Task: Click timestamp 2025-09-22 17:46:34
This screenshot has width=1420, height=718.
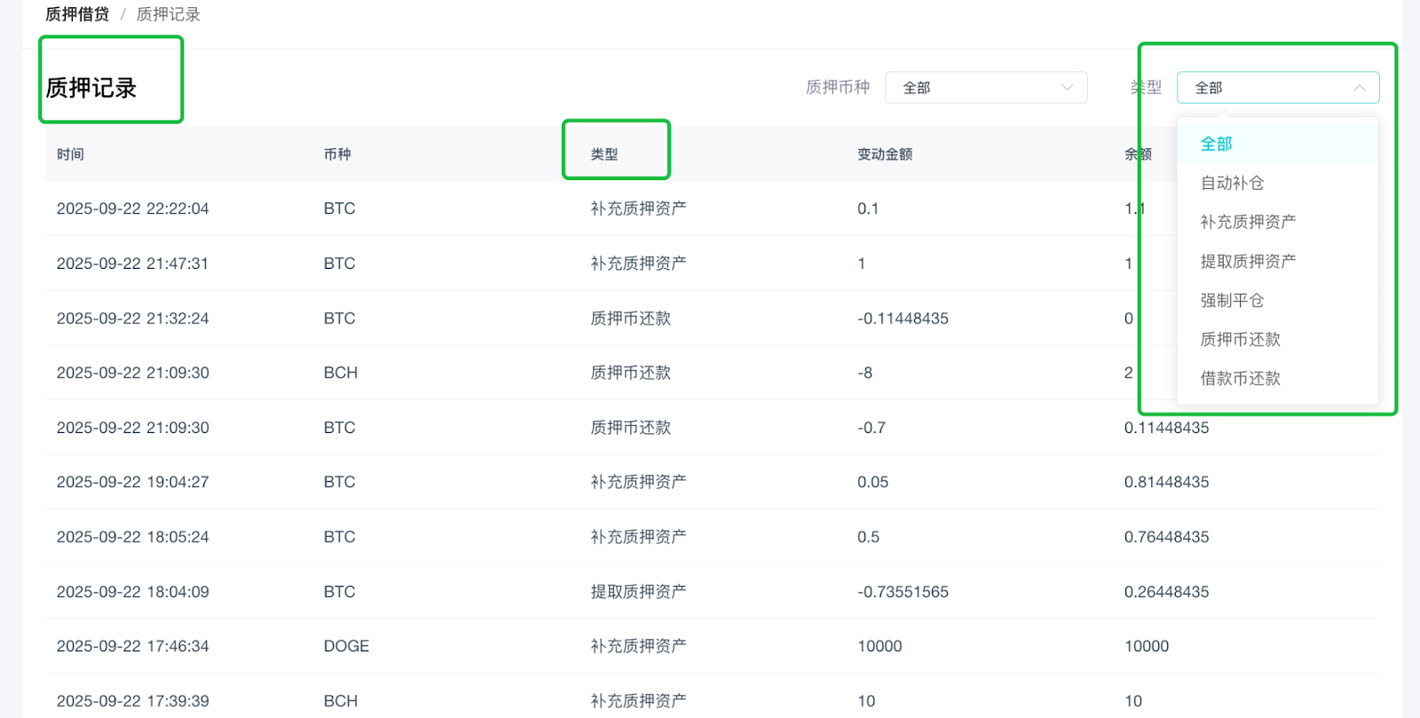Action: (133, 646)
